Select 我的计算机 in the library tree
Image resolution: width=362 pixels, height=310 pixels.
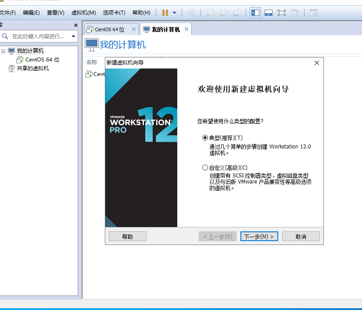coord(30,51)
